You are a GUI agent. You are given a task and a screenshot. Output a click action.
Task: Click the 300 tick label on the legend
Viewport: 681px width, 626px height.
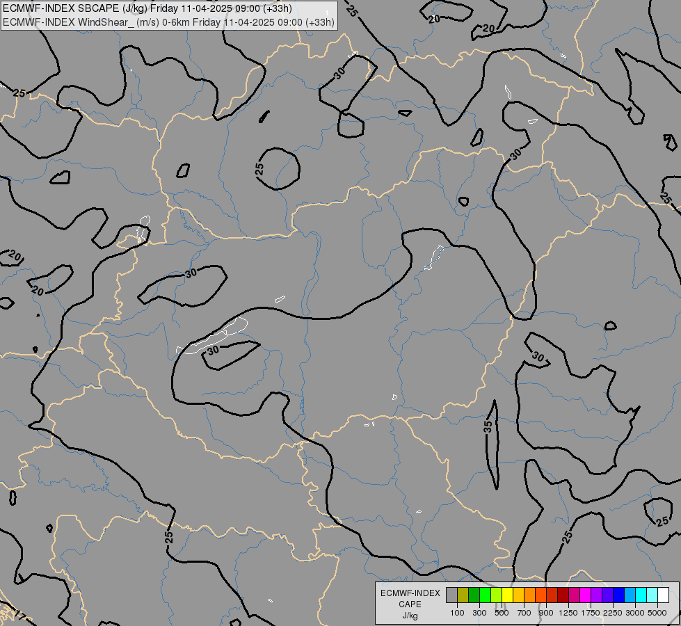coord(479,613)
